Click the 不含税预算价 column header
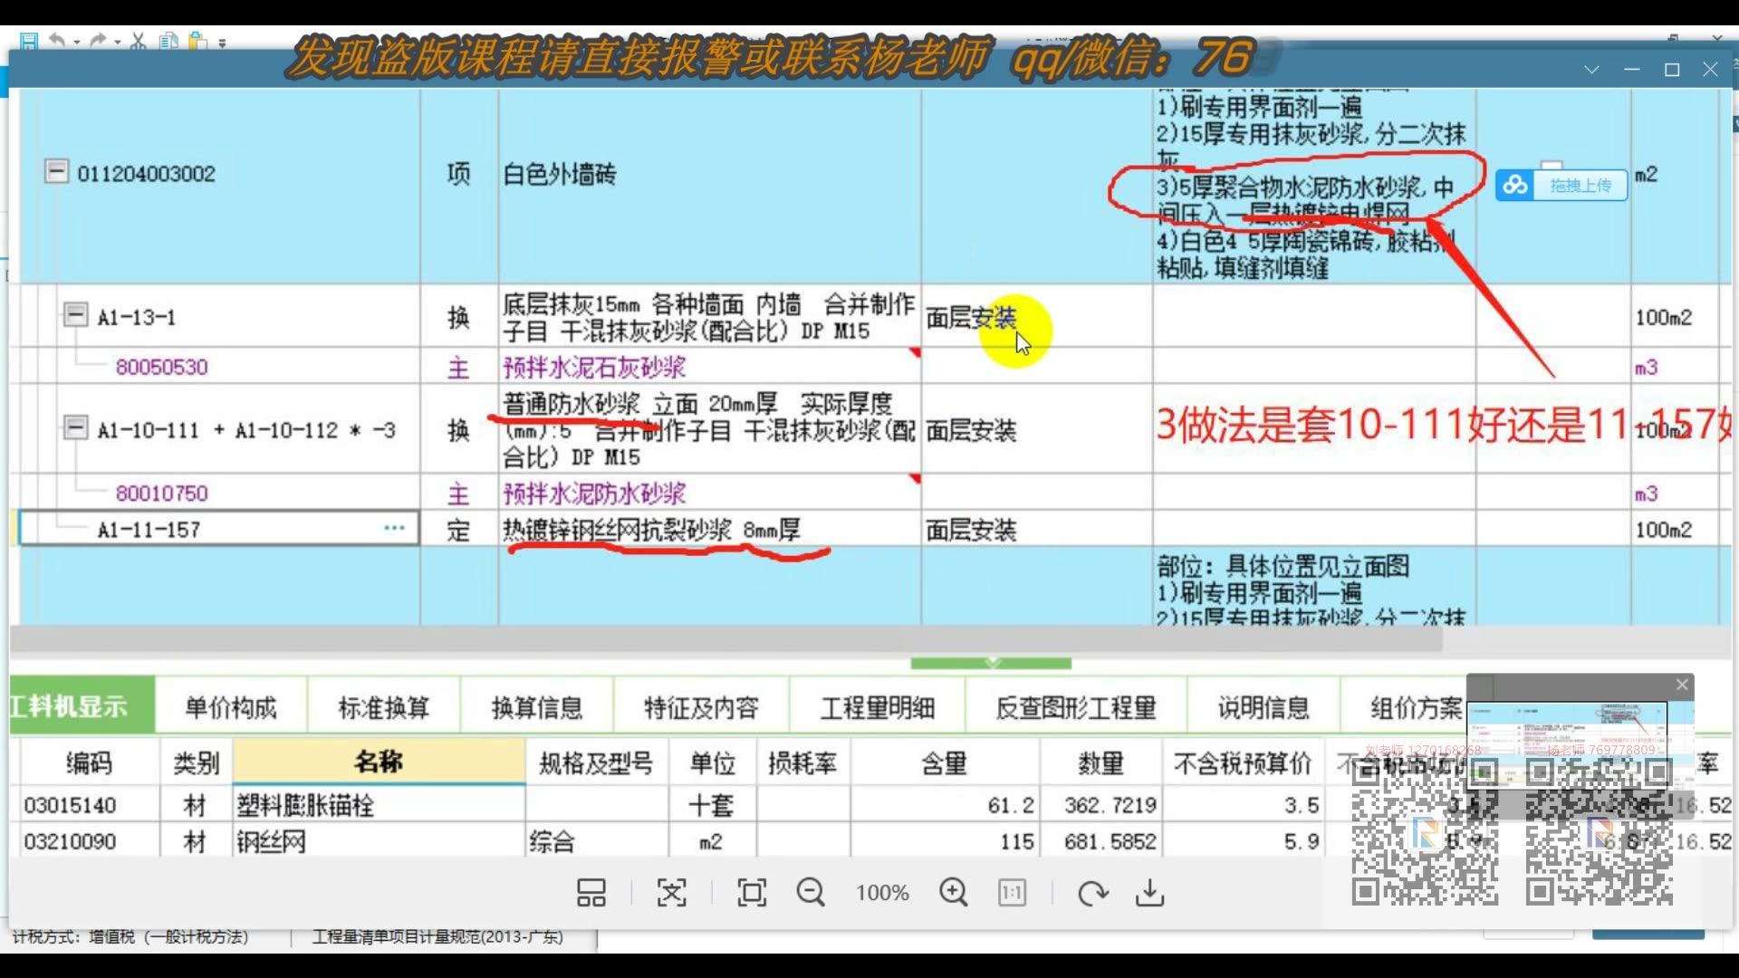This screenshot has width=1739, height=978. tap(1243, 762)
